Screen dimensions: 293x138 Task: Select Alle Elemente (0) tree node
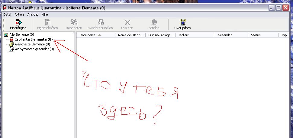(22, 34)
